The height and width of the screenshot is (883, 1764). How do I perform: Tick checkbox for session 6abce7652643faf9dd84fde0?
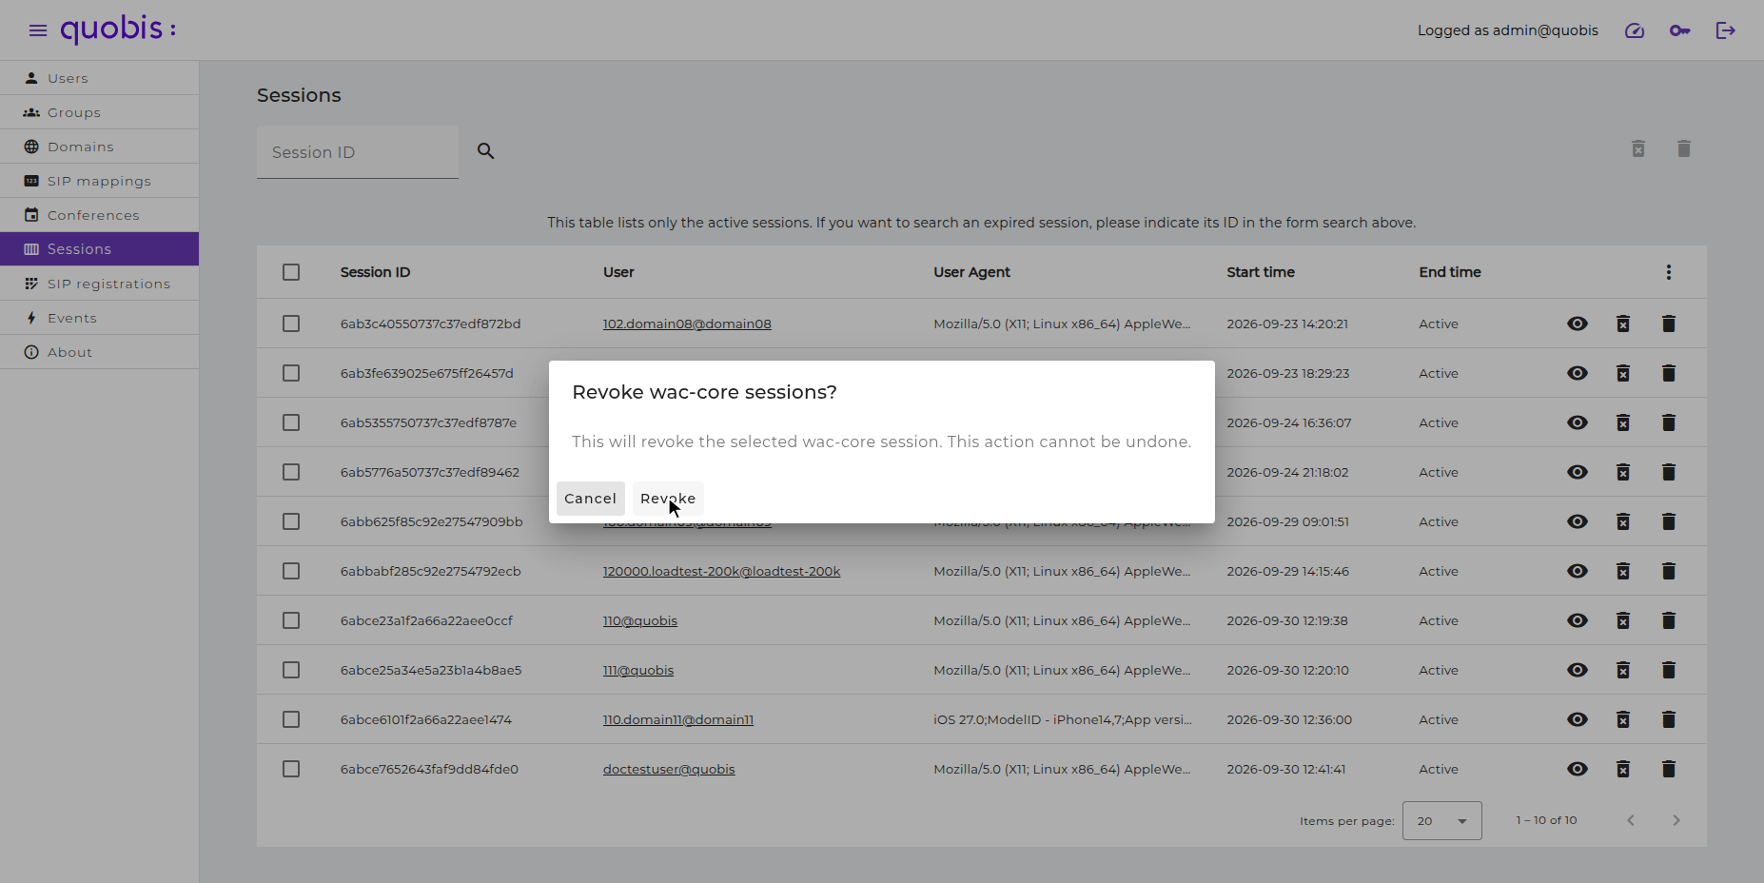(291, 769)
